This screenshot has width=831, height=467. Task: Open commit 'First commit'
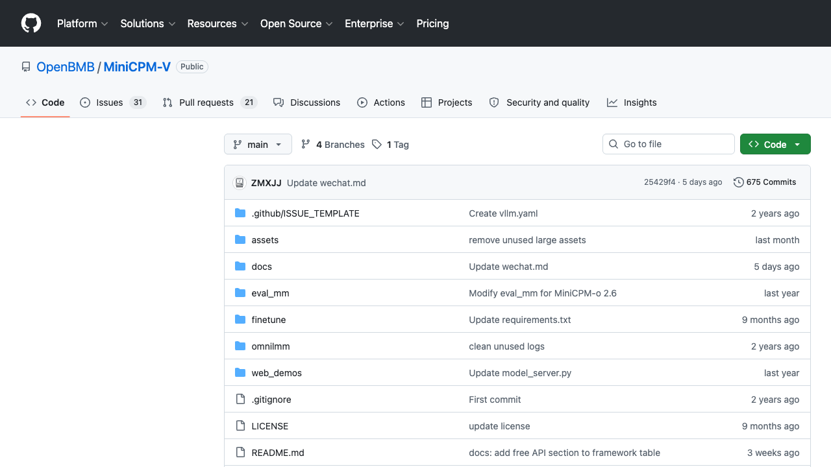(x=495, y=400)
